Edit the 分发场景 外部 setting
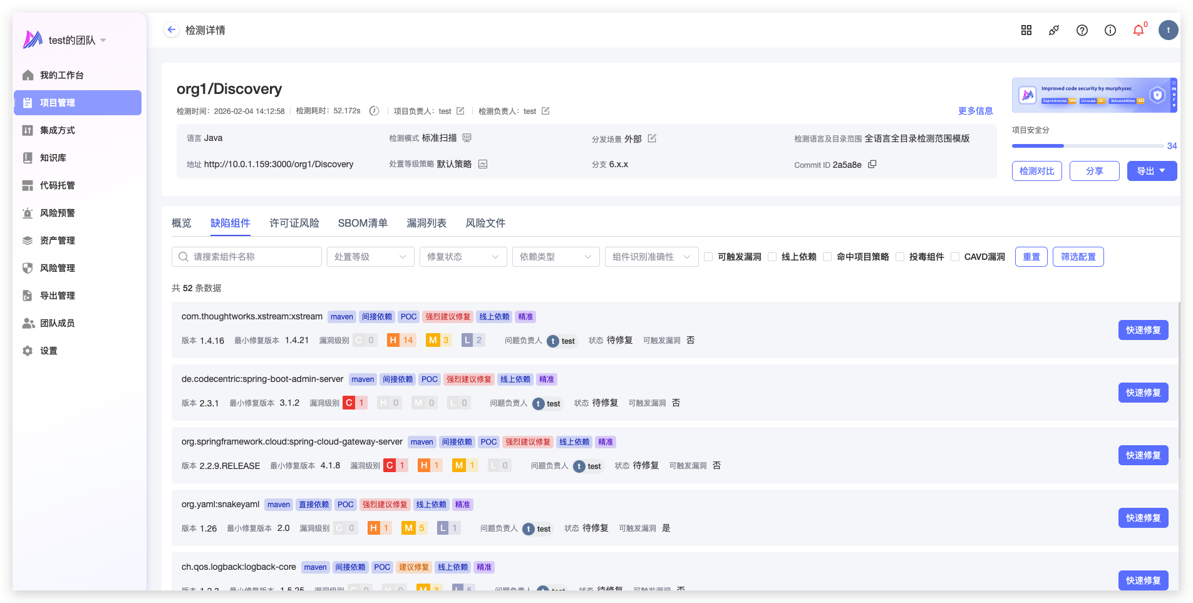1193x603 pixels. [x=652, y=138]
